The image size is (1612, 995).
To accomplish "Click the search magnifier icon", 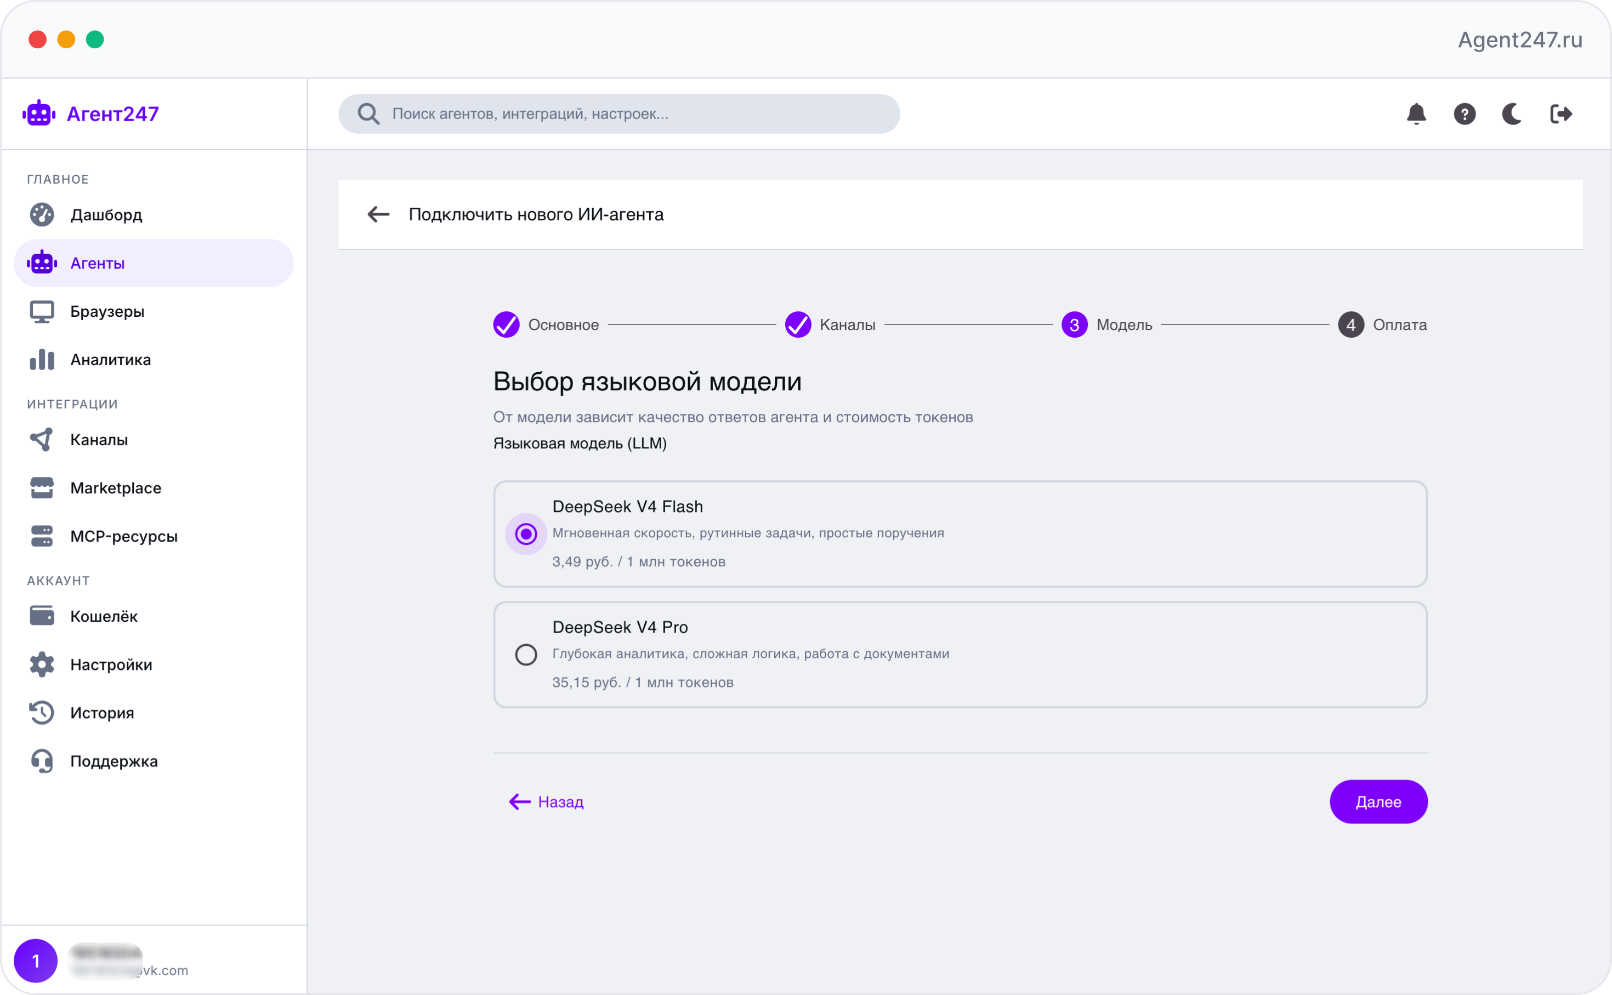I will [x=368, y=114].
